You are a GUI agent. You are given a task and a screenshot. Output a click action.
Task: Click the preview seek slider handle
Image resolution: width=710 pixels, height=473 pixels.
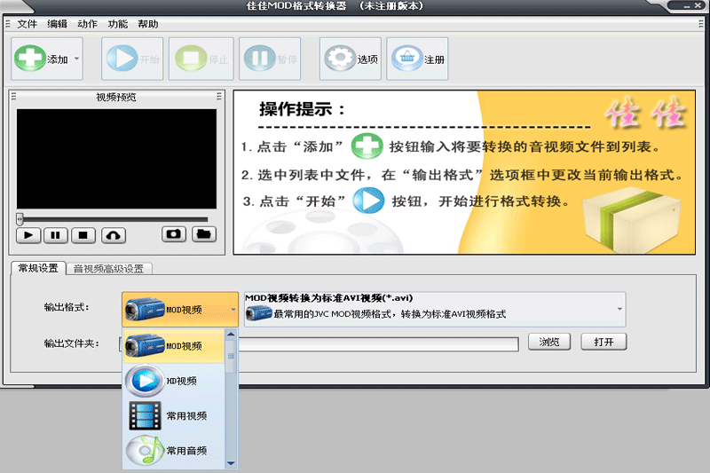click(20, 219)
